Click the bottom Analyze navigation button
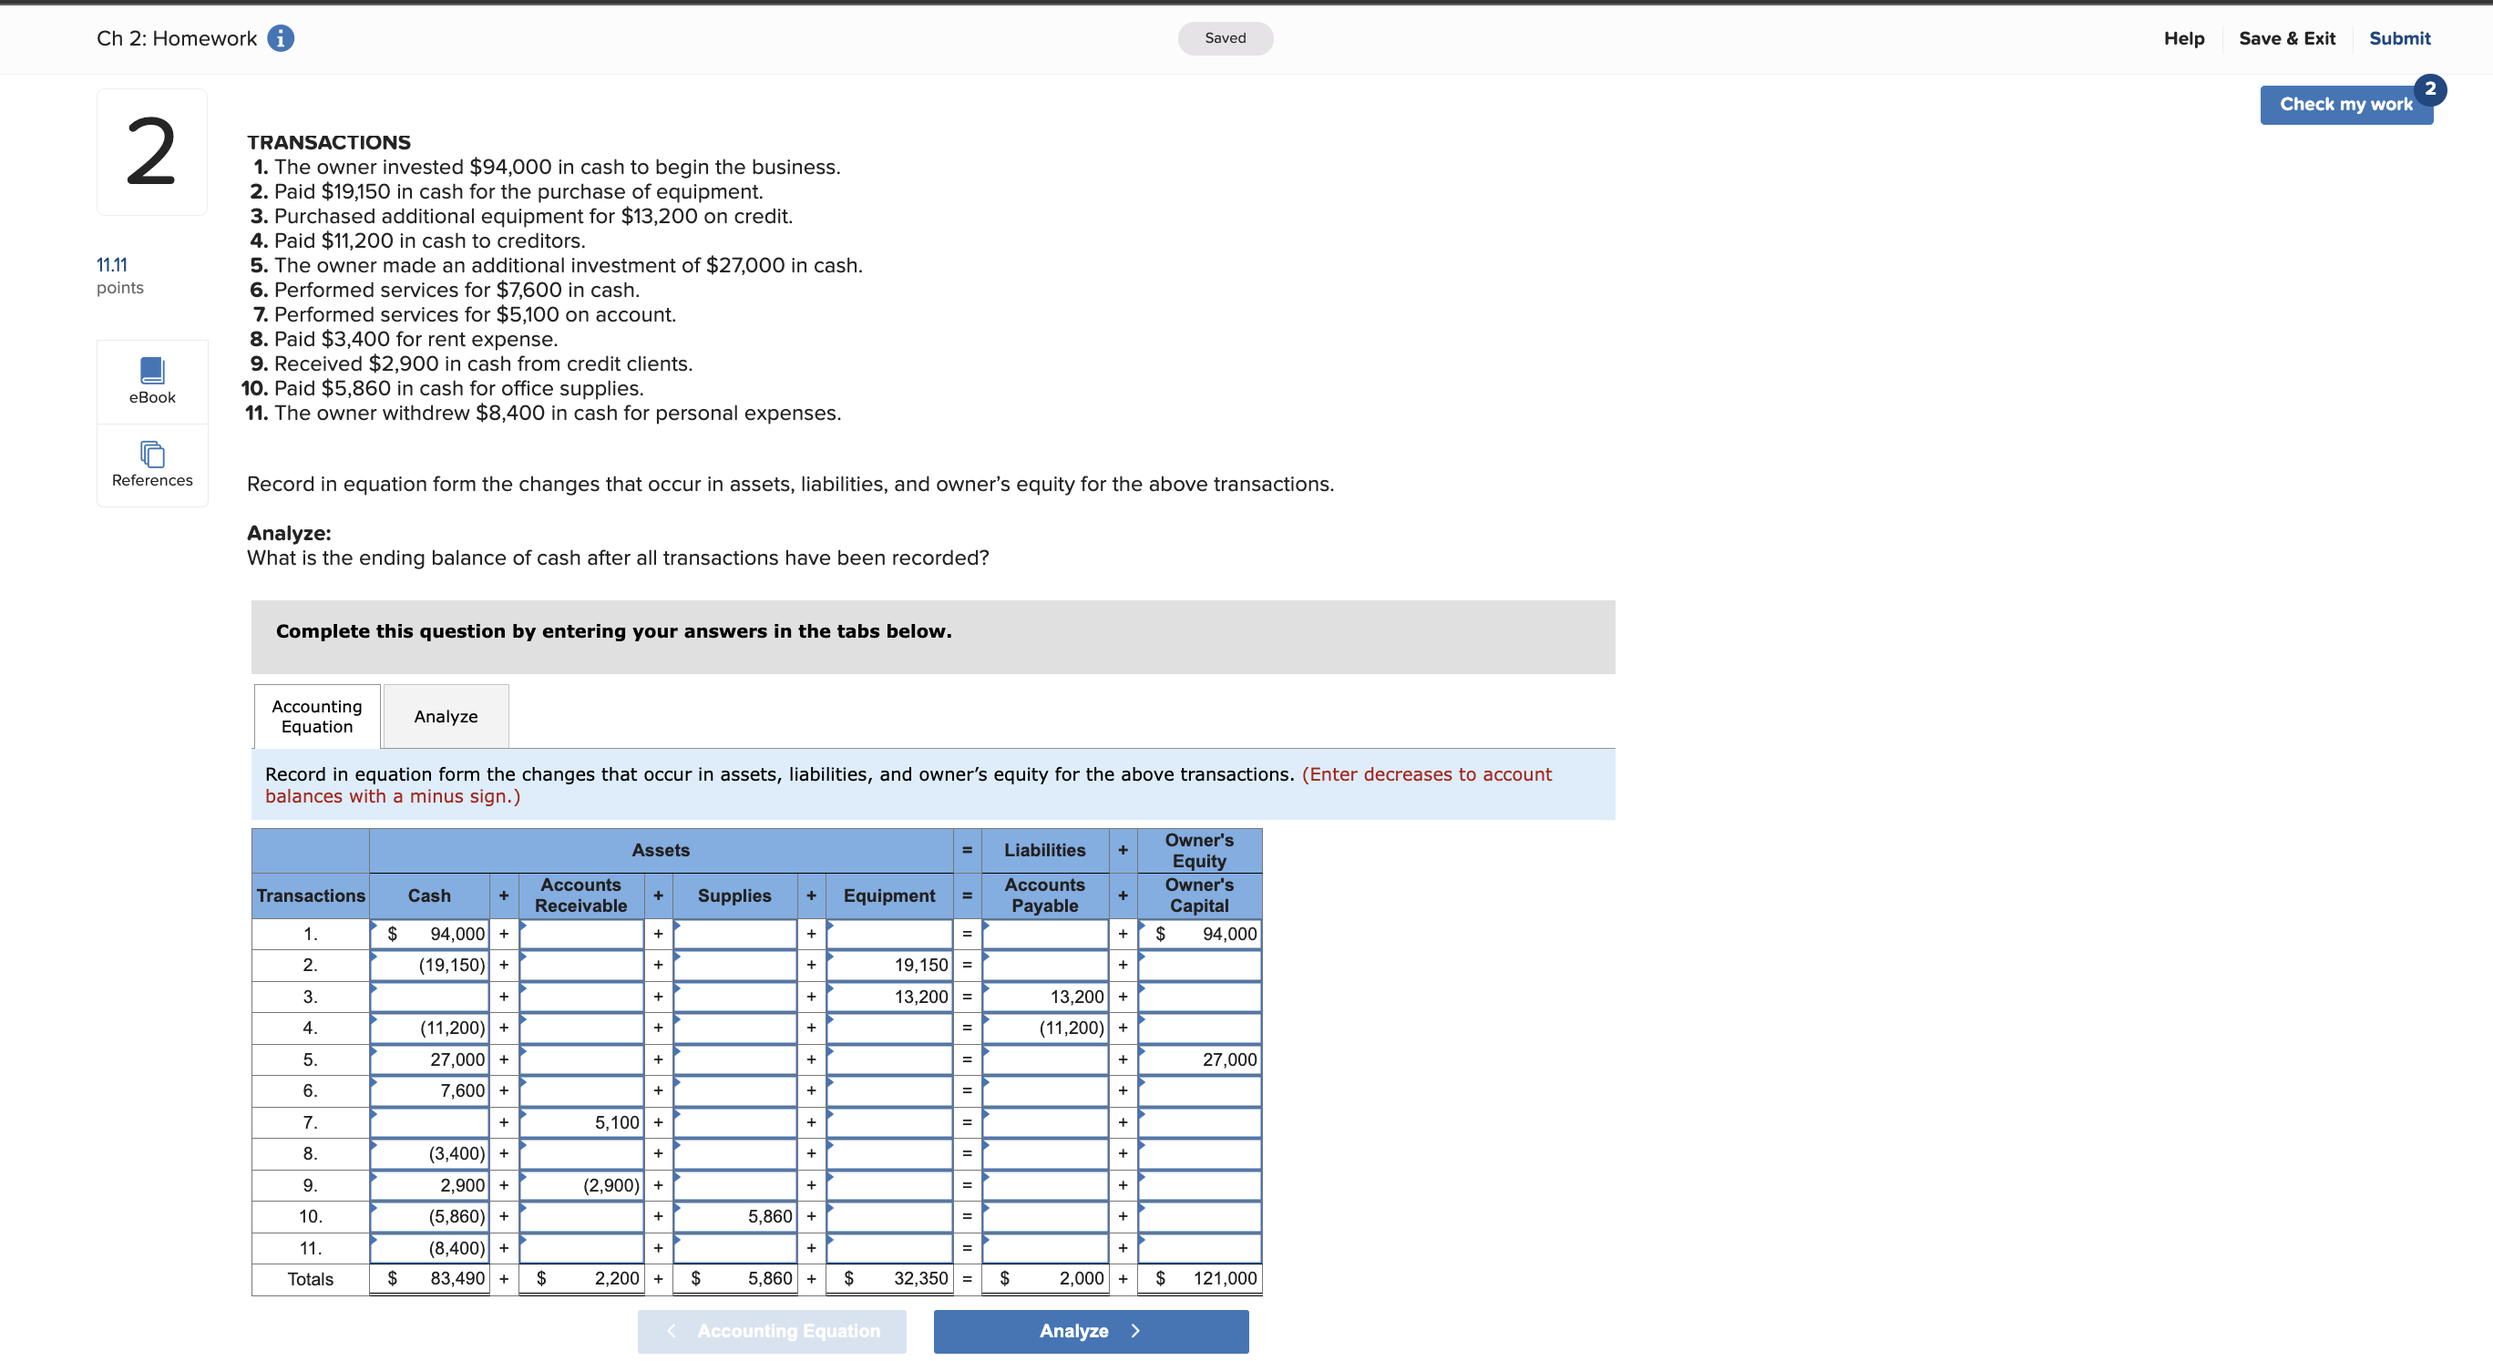The image size is (2493, 1361). click(1074, 1330)
